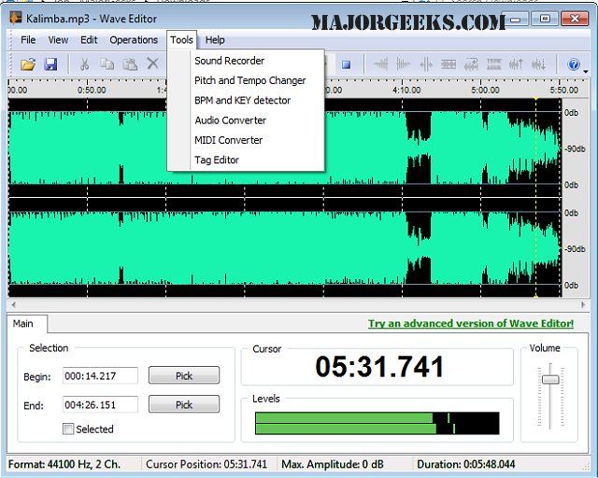
Task: Click inside the lower channel waveform
Action: 284,247
